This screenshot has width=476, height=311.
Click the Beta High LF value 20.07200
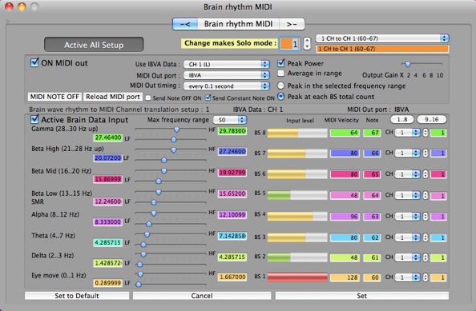point(107,157)
